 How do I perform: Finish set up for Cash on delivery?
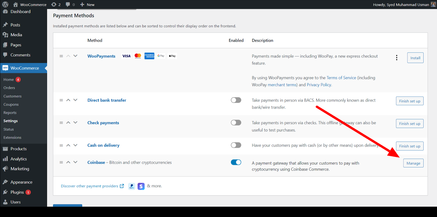(410, 146)
